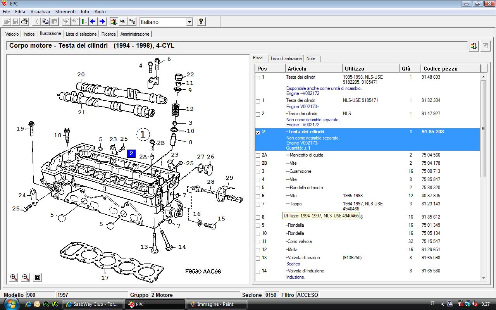Click the copy icon in the toolbar
Screen dimensions: 496x310
(x=45, y=22)
